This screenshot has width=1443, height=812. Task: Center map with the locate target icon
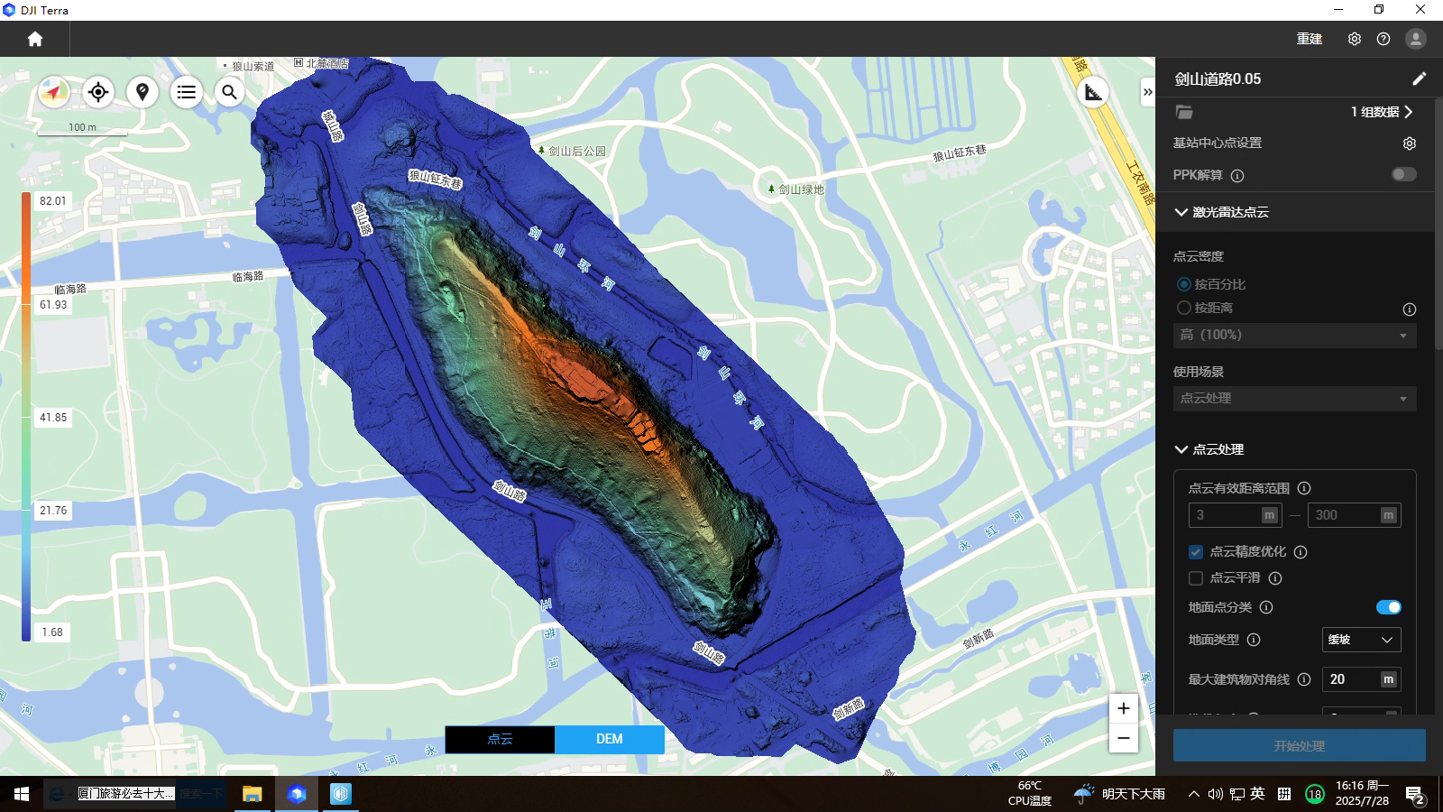(x=98, y=92)
